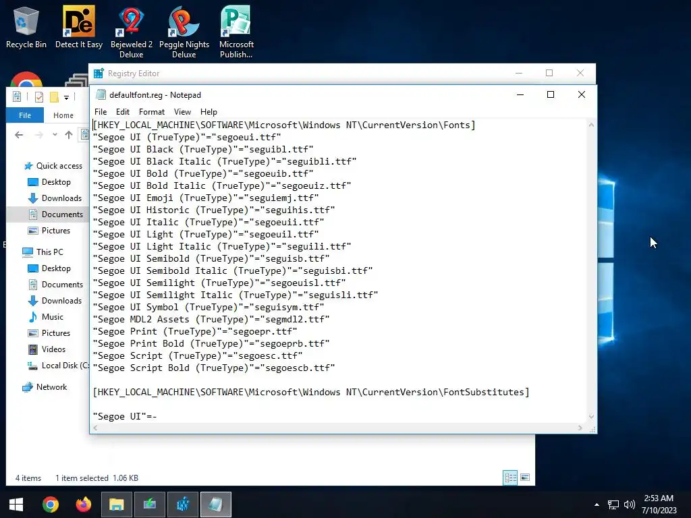Switch to Registry Editor taskbar button
Viewport: 691px width, 518px height.
point(182,505)
